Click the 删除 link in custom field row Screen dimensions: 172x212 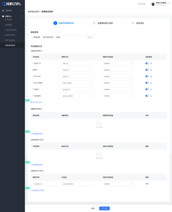pos(147,184)
